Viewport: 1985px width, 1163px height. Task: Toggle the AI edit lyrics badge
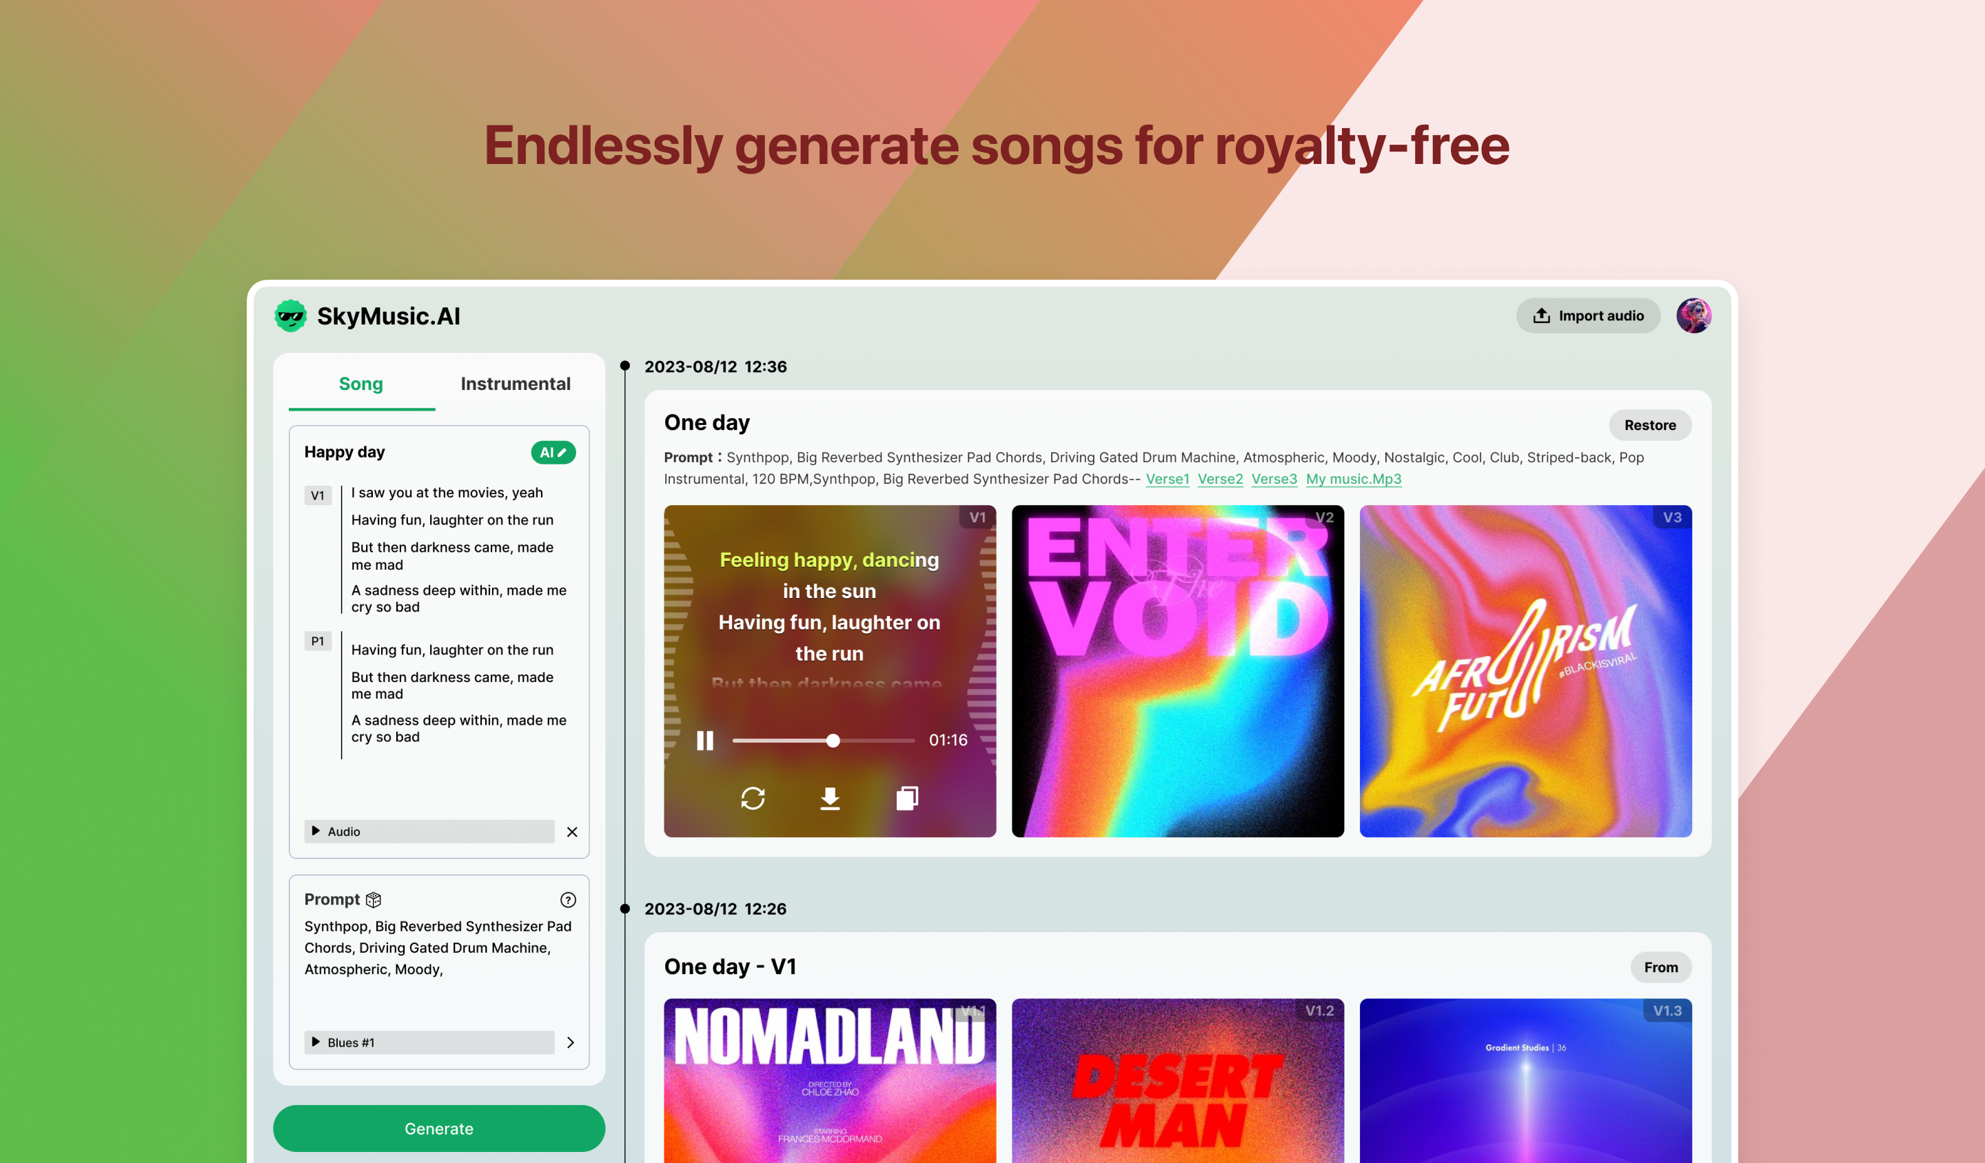coord(553,452)
